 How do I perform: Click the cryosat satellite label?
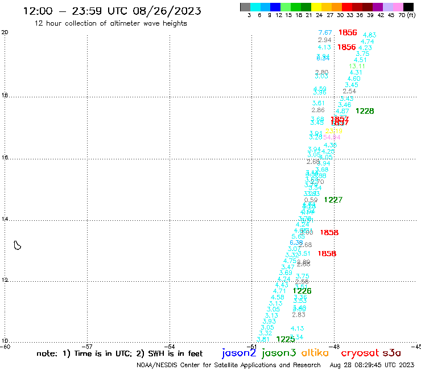pyautogui.click(x=360, y=353)
